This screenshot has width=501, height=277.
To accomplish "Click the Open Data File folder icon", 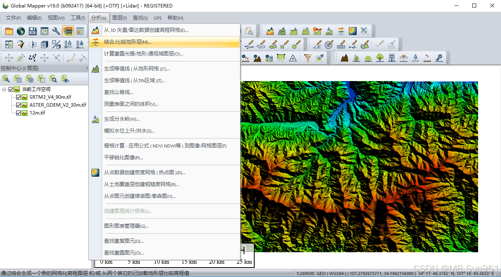I will [x=9, y=31].
